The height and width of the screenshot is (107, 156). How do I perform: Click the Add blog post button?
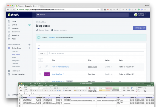[x=140, y=28]
